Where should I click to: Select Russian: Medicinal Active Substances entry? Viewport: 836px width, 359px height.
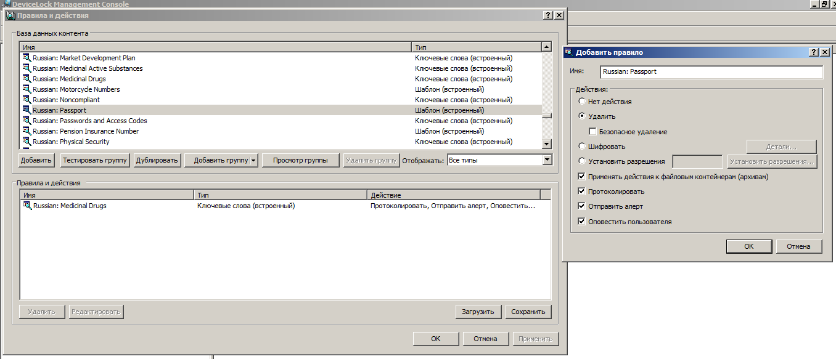(88, 68)
